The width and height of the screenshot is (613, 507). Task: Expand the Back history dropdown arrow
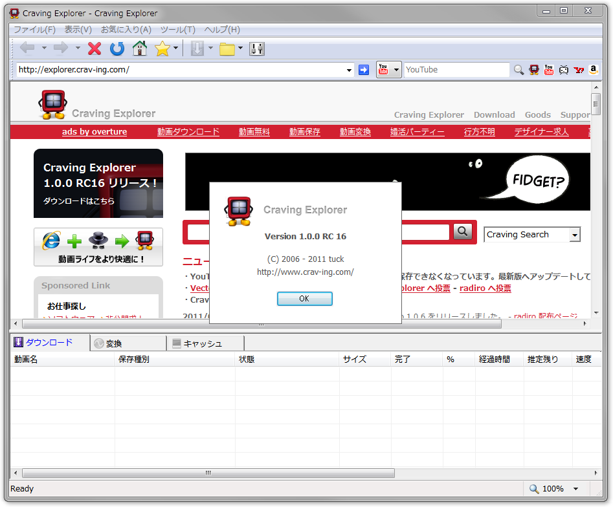coord(44,48)
